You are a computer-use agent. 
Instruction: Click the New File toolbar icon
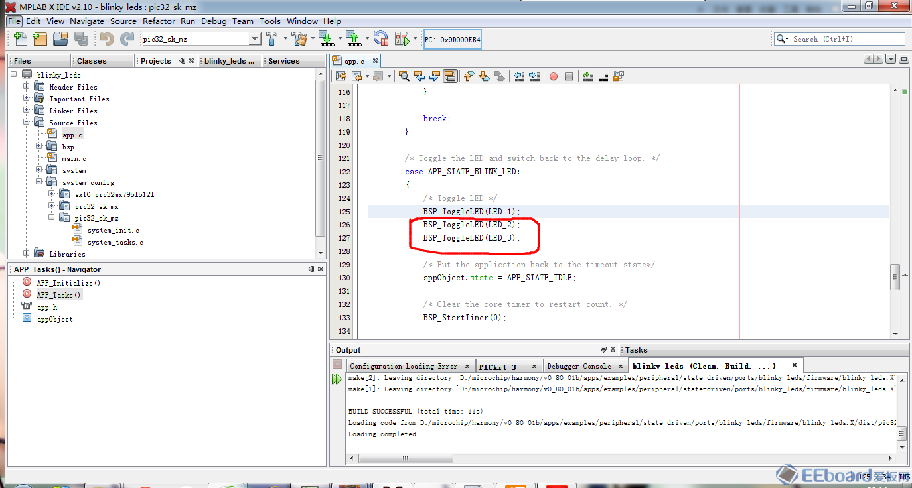click(21, 39)
